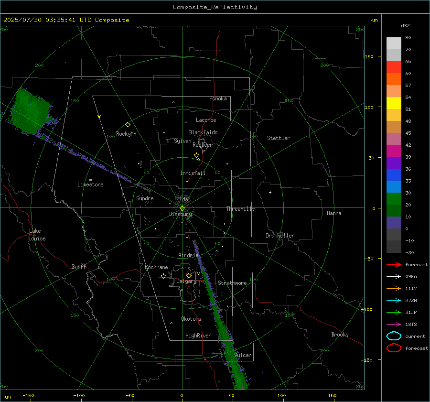Viewport: 430px width, 402px height.
Task: Select the magenta swatch between 42 and 39 dBZ
Action: click(394, 151)
